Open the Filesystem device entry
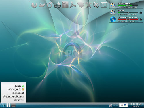144x108 pixels. 126,5
